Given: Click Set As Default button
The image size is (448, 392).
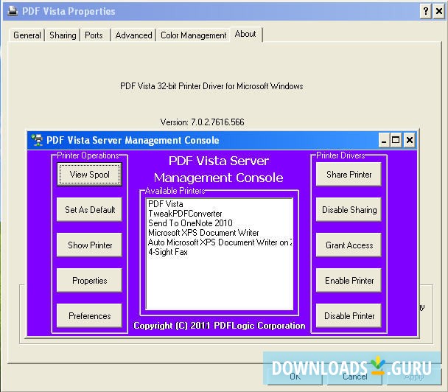Looking at the screenshot, I should [x=89, y=210].
